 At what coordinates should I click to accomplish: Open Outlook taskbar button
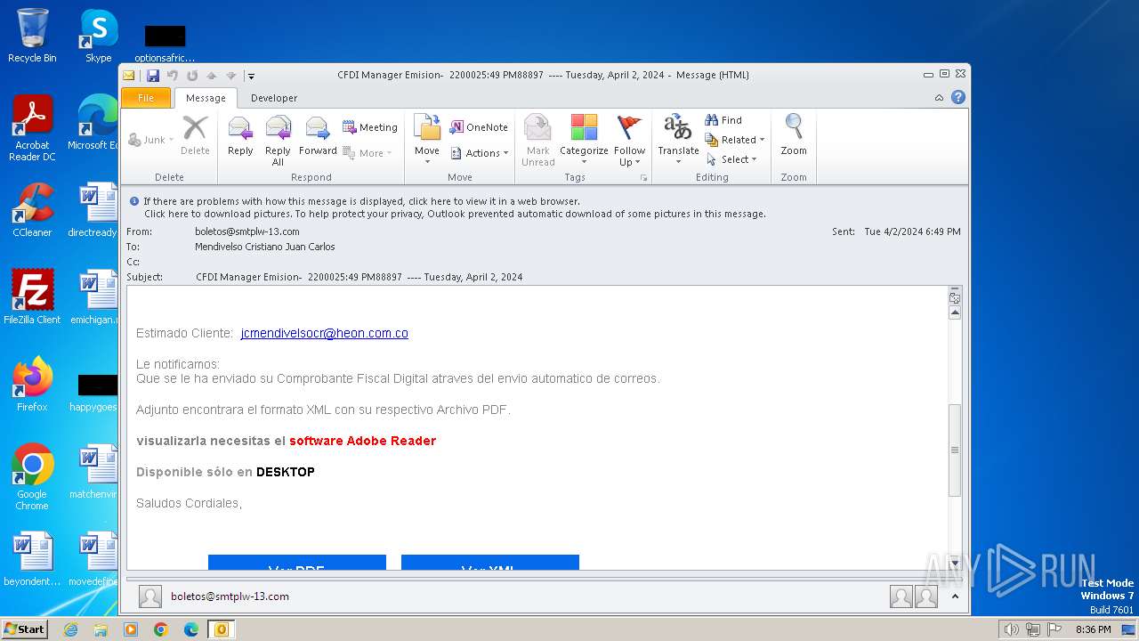(x=222, y=629)
